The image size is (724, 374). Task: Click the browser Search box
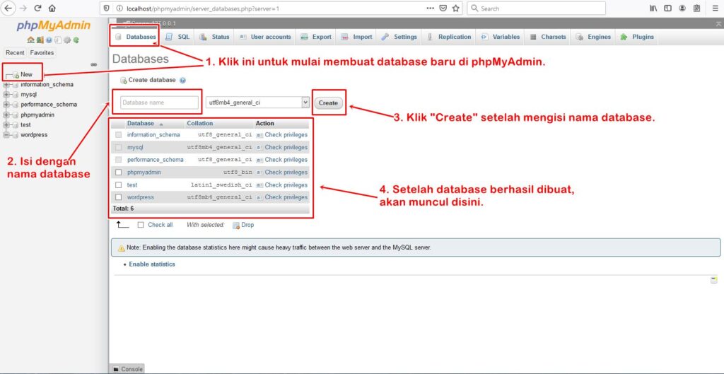coord(536,8)
